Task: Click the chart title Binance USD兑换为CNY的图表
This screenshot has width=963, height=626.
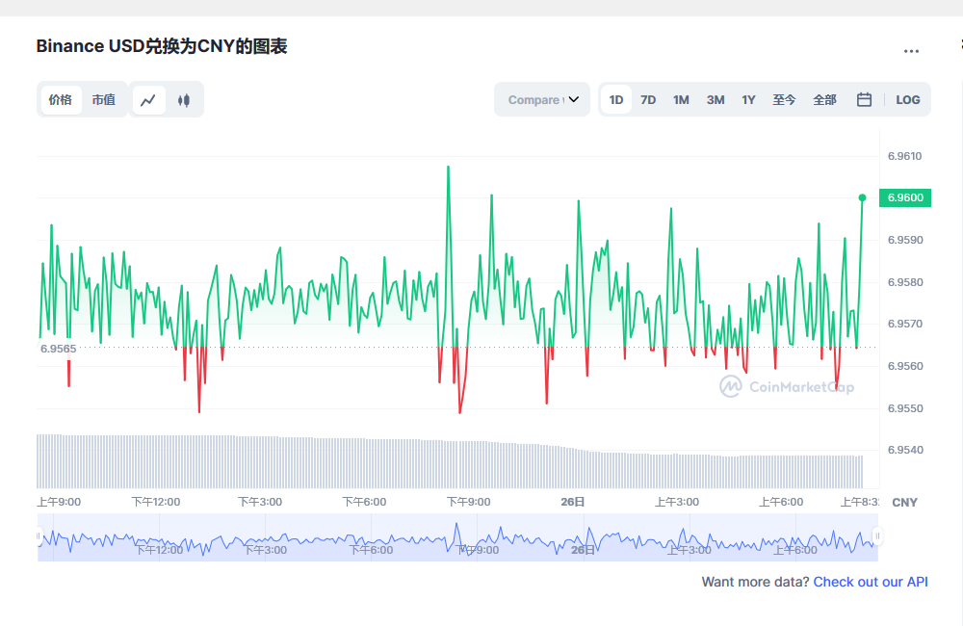Action: (x=162, y=46)
